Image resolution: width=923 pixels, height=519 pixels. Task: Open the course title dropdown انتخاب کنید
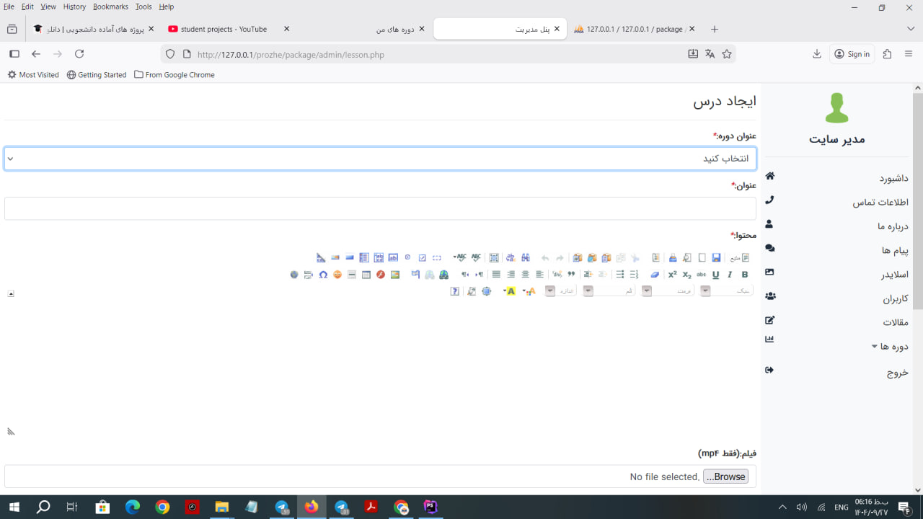380,159
